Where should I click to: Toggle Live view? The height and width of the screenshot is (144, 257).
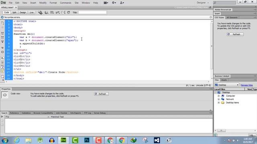coord(31,12)
